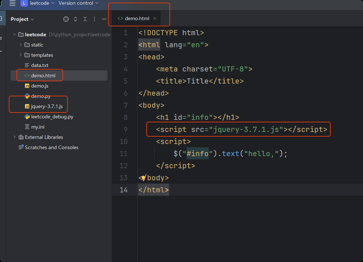Select jquery-3.7.1.js in the project tree

47,106
